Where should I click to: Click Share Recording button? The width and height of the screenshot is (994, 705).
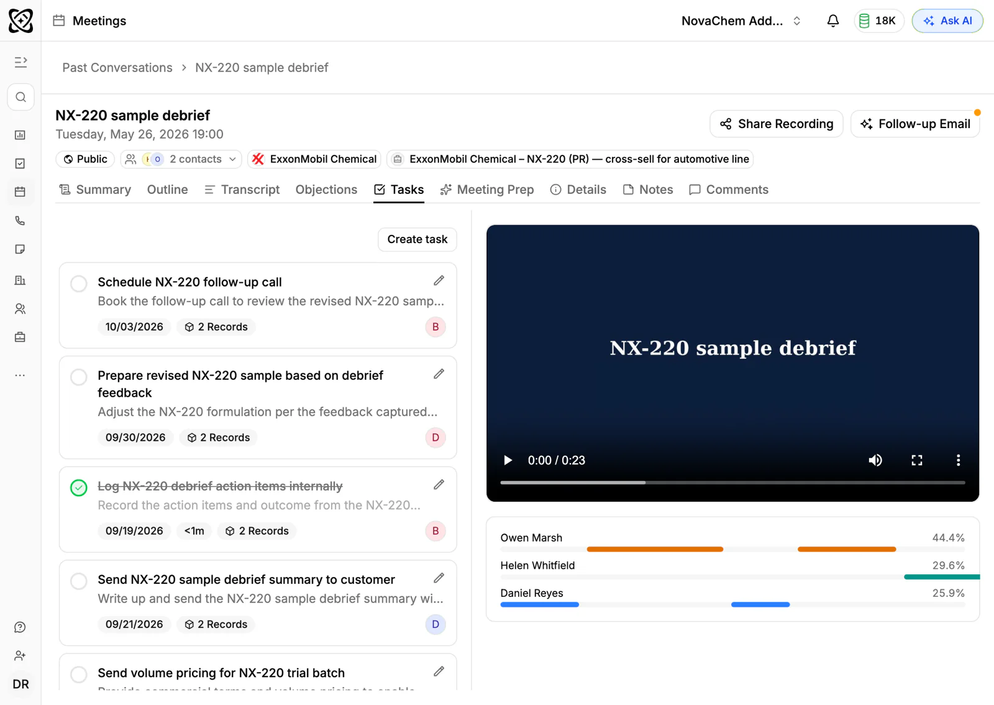[x=777, y=124]
